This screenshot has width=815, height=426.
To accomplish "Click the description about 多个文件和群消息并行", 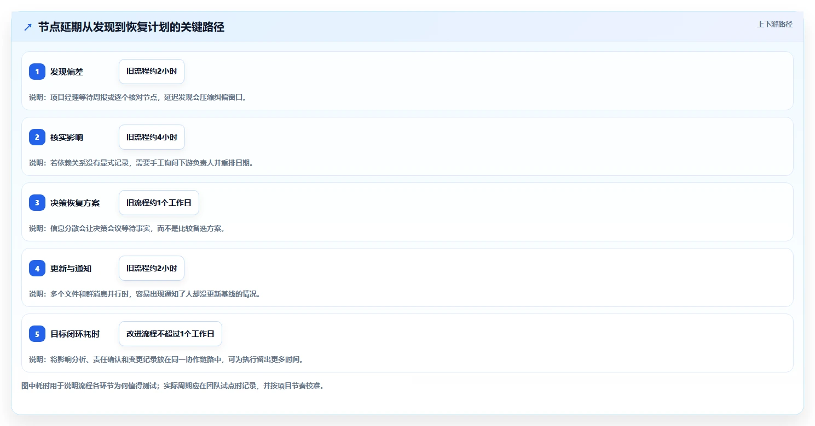I will point(145,294).
